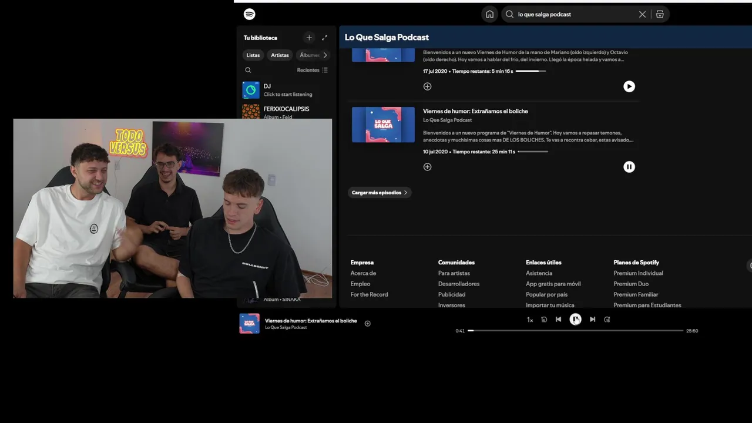Skip to next track
This screenshot has height=423, width=752.
[x=592, y=320]
